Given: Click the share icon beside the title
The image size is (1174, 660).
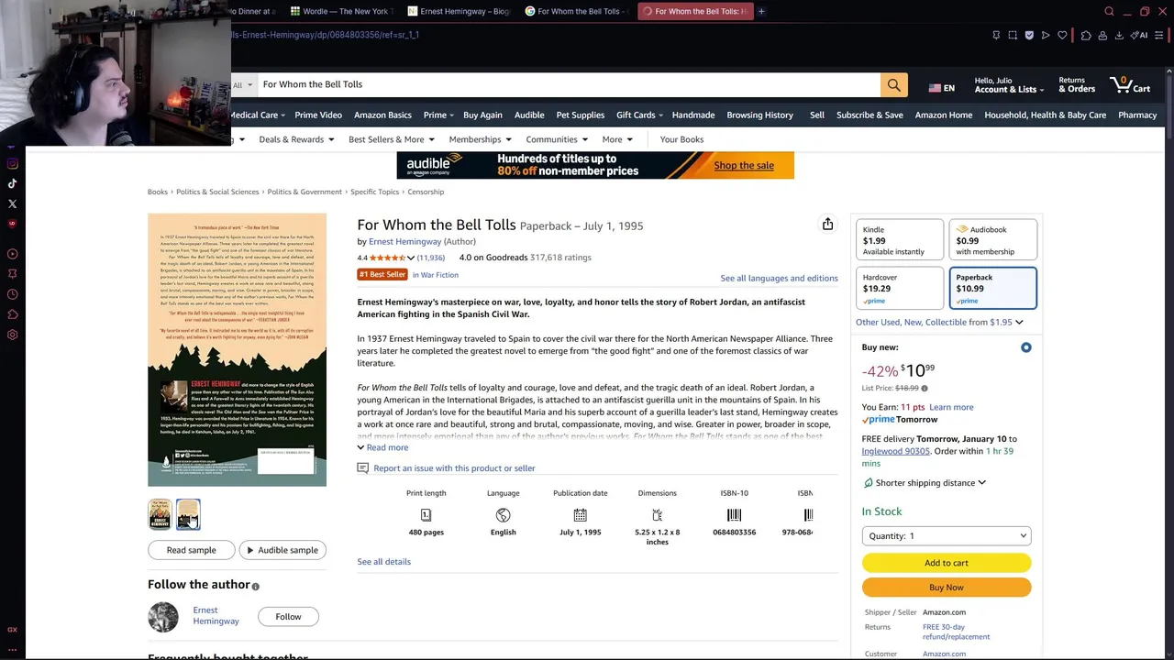Looking at the screenshot, I should (827, 225).
